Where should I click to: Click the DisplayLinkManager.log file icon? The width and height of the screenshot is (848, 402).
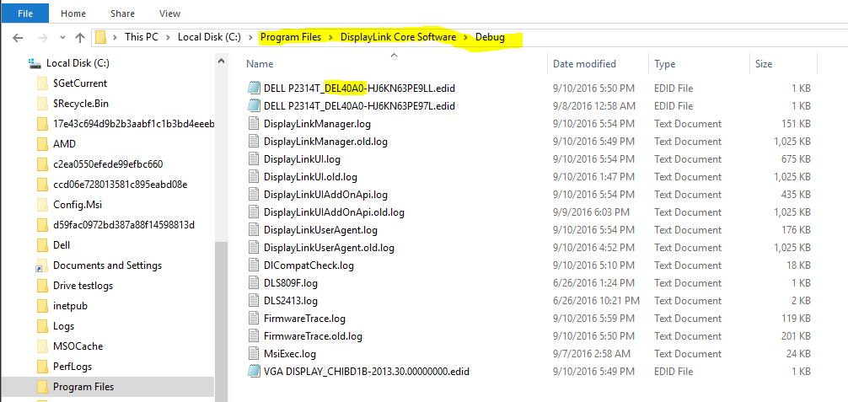pyautogui.click(x=254, y=124)
